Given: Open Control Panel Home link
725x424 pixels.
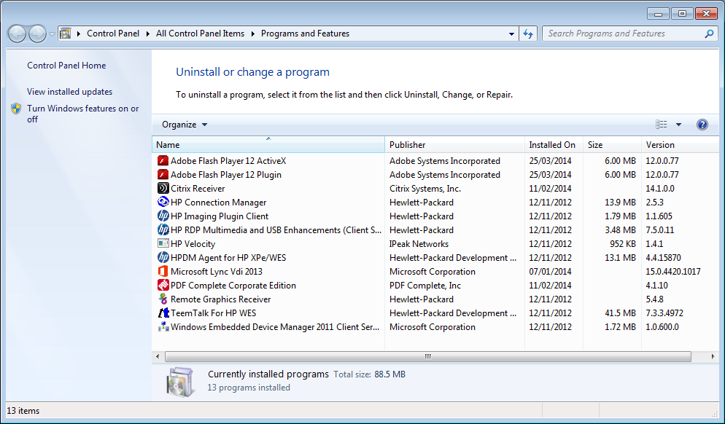Looking at the screenshot, I should (66, 66).
